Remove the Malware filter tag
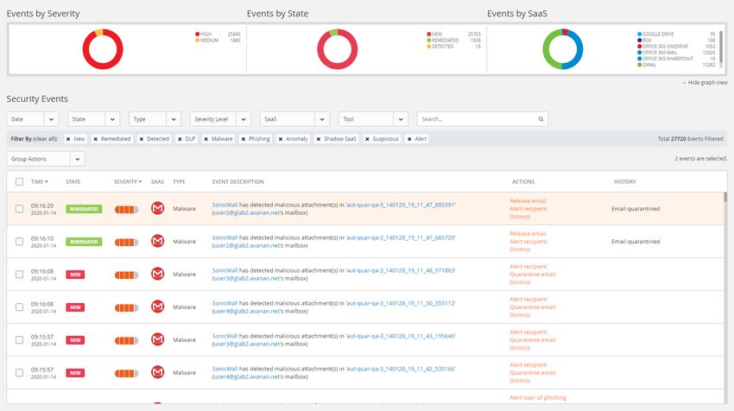Image resolution: width=734 pixels, height=411 pixels. 206,139
